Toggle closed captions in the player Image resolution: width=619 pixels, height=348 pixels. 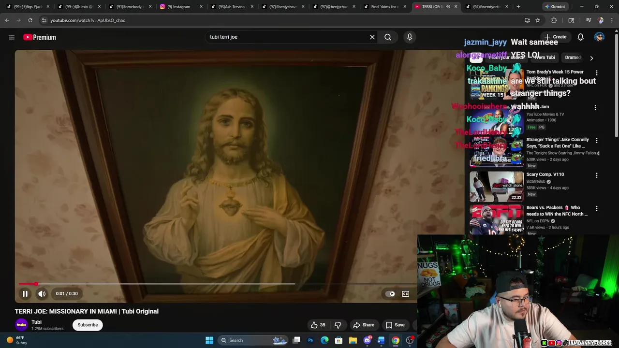coord(405,294)
